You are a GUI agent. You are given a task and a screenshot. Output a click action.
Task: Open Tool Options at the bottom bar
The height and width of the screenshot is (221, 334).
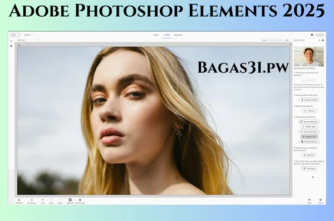(32, 201)
